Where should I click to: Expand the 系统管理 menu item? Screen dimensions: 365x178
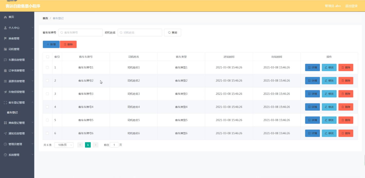(17, 155)
